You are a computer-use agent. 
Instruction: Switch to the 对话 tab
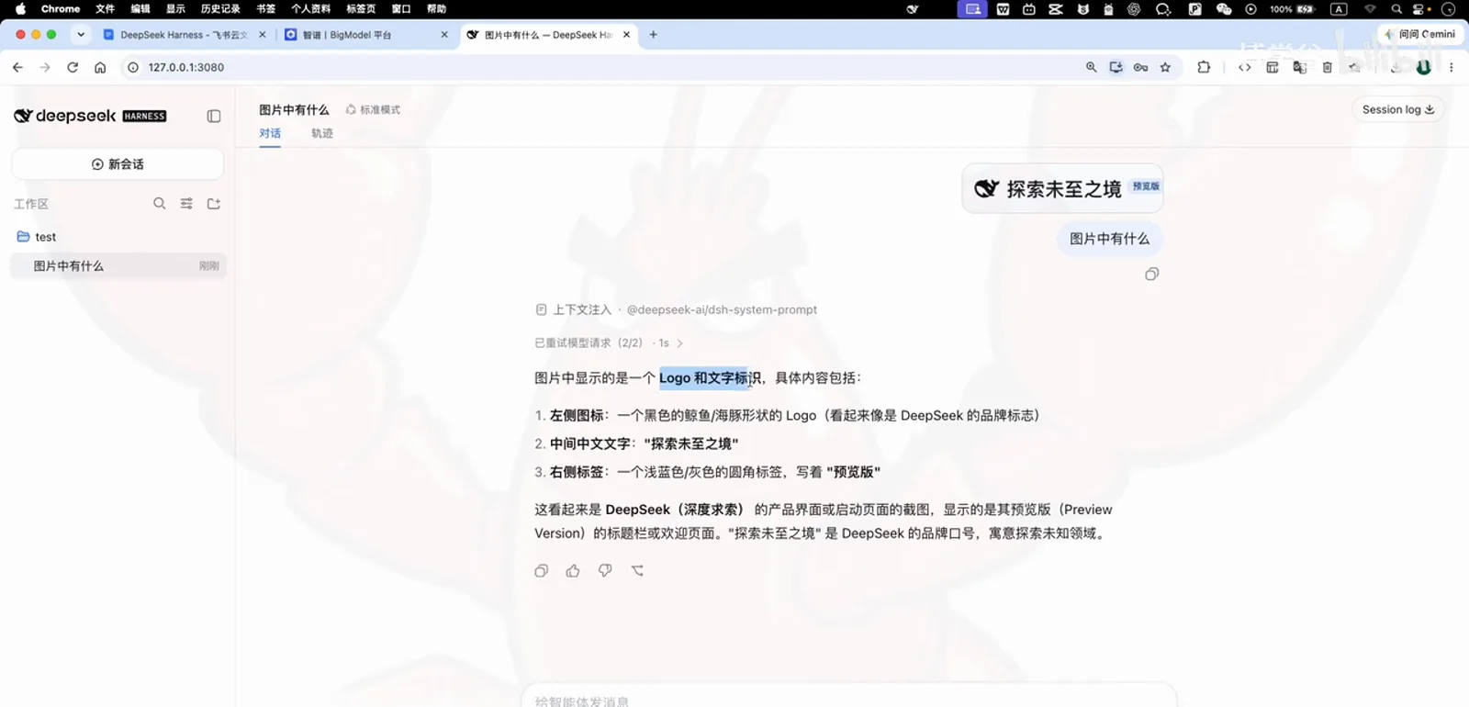click(270, 133)
